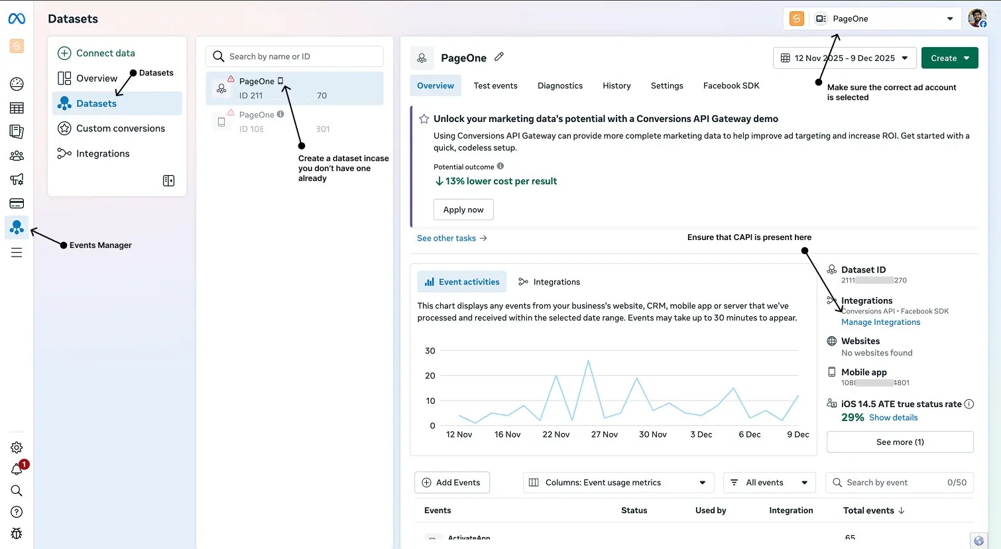The image size is (1001, 549).
Task: Open the notifications bell icon
Action: 17,469
